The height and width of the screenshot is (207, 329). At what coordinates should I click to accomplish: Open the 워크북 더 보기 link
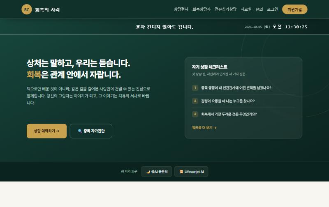[x=204, y=128]
